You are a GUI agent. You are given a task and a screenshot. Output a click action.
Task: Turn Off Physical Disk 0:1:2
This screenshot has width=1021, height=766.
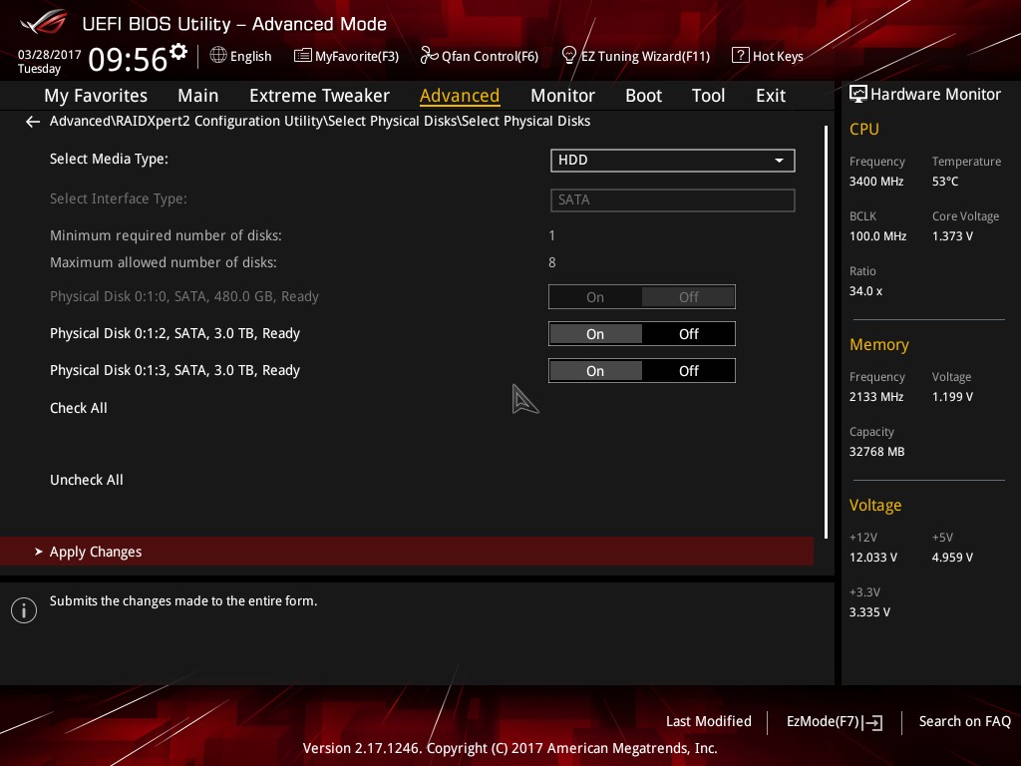[688, 333]
